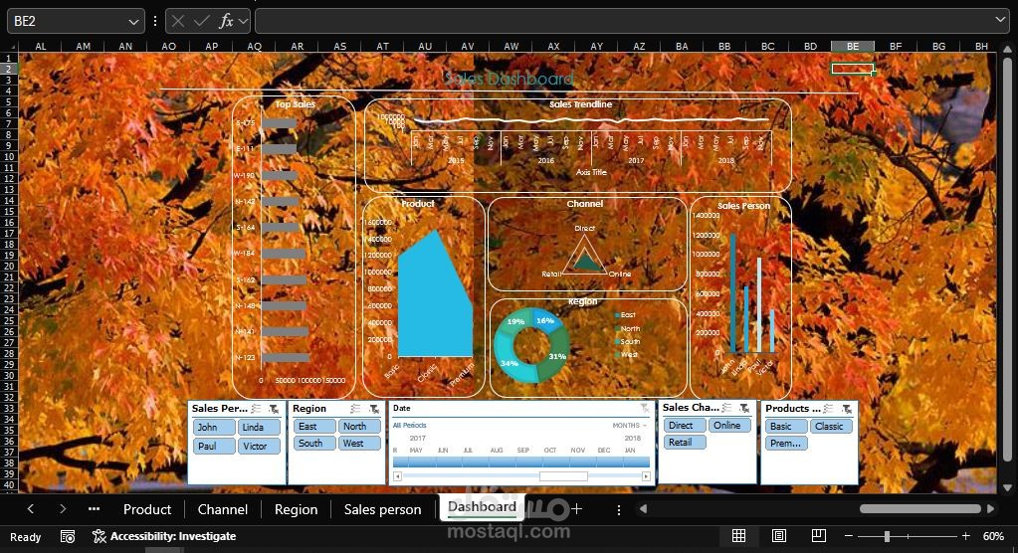1018x553 pixels.
Task: Toggle multi-select on Sales Channel slicer
Action: tap(726, 408)
